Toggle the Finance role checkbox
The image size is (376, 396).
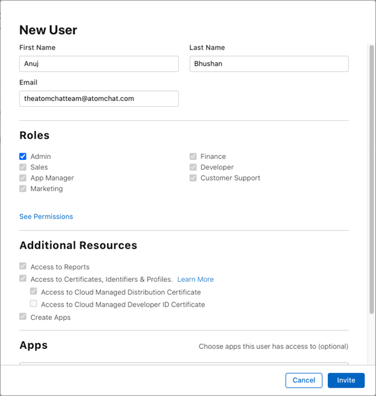[x=193, y=156]
